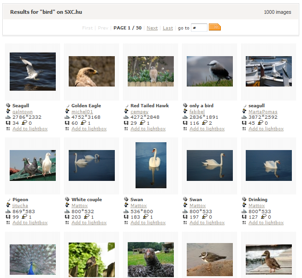Image resolution: width=302 pixels, height=278 pixels.
Task: Open the seagull on boats thumbnail by MartaPomas
Action: [269, 71]
